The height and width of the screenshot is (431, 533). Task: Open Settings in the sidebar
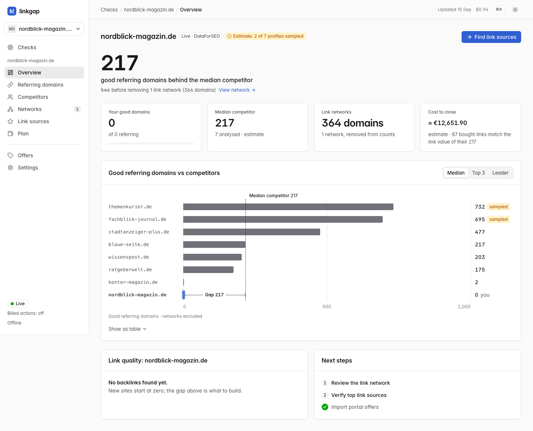(44, 168)
